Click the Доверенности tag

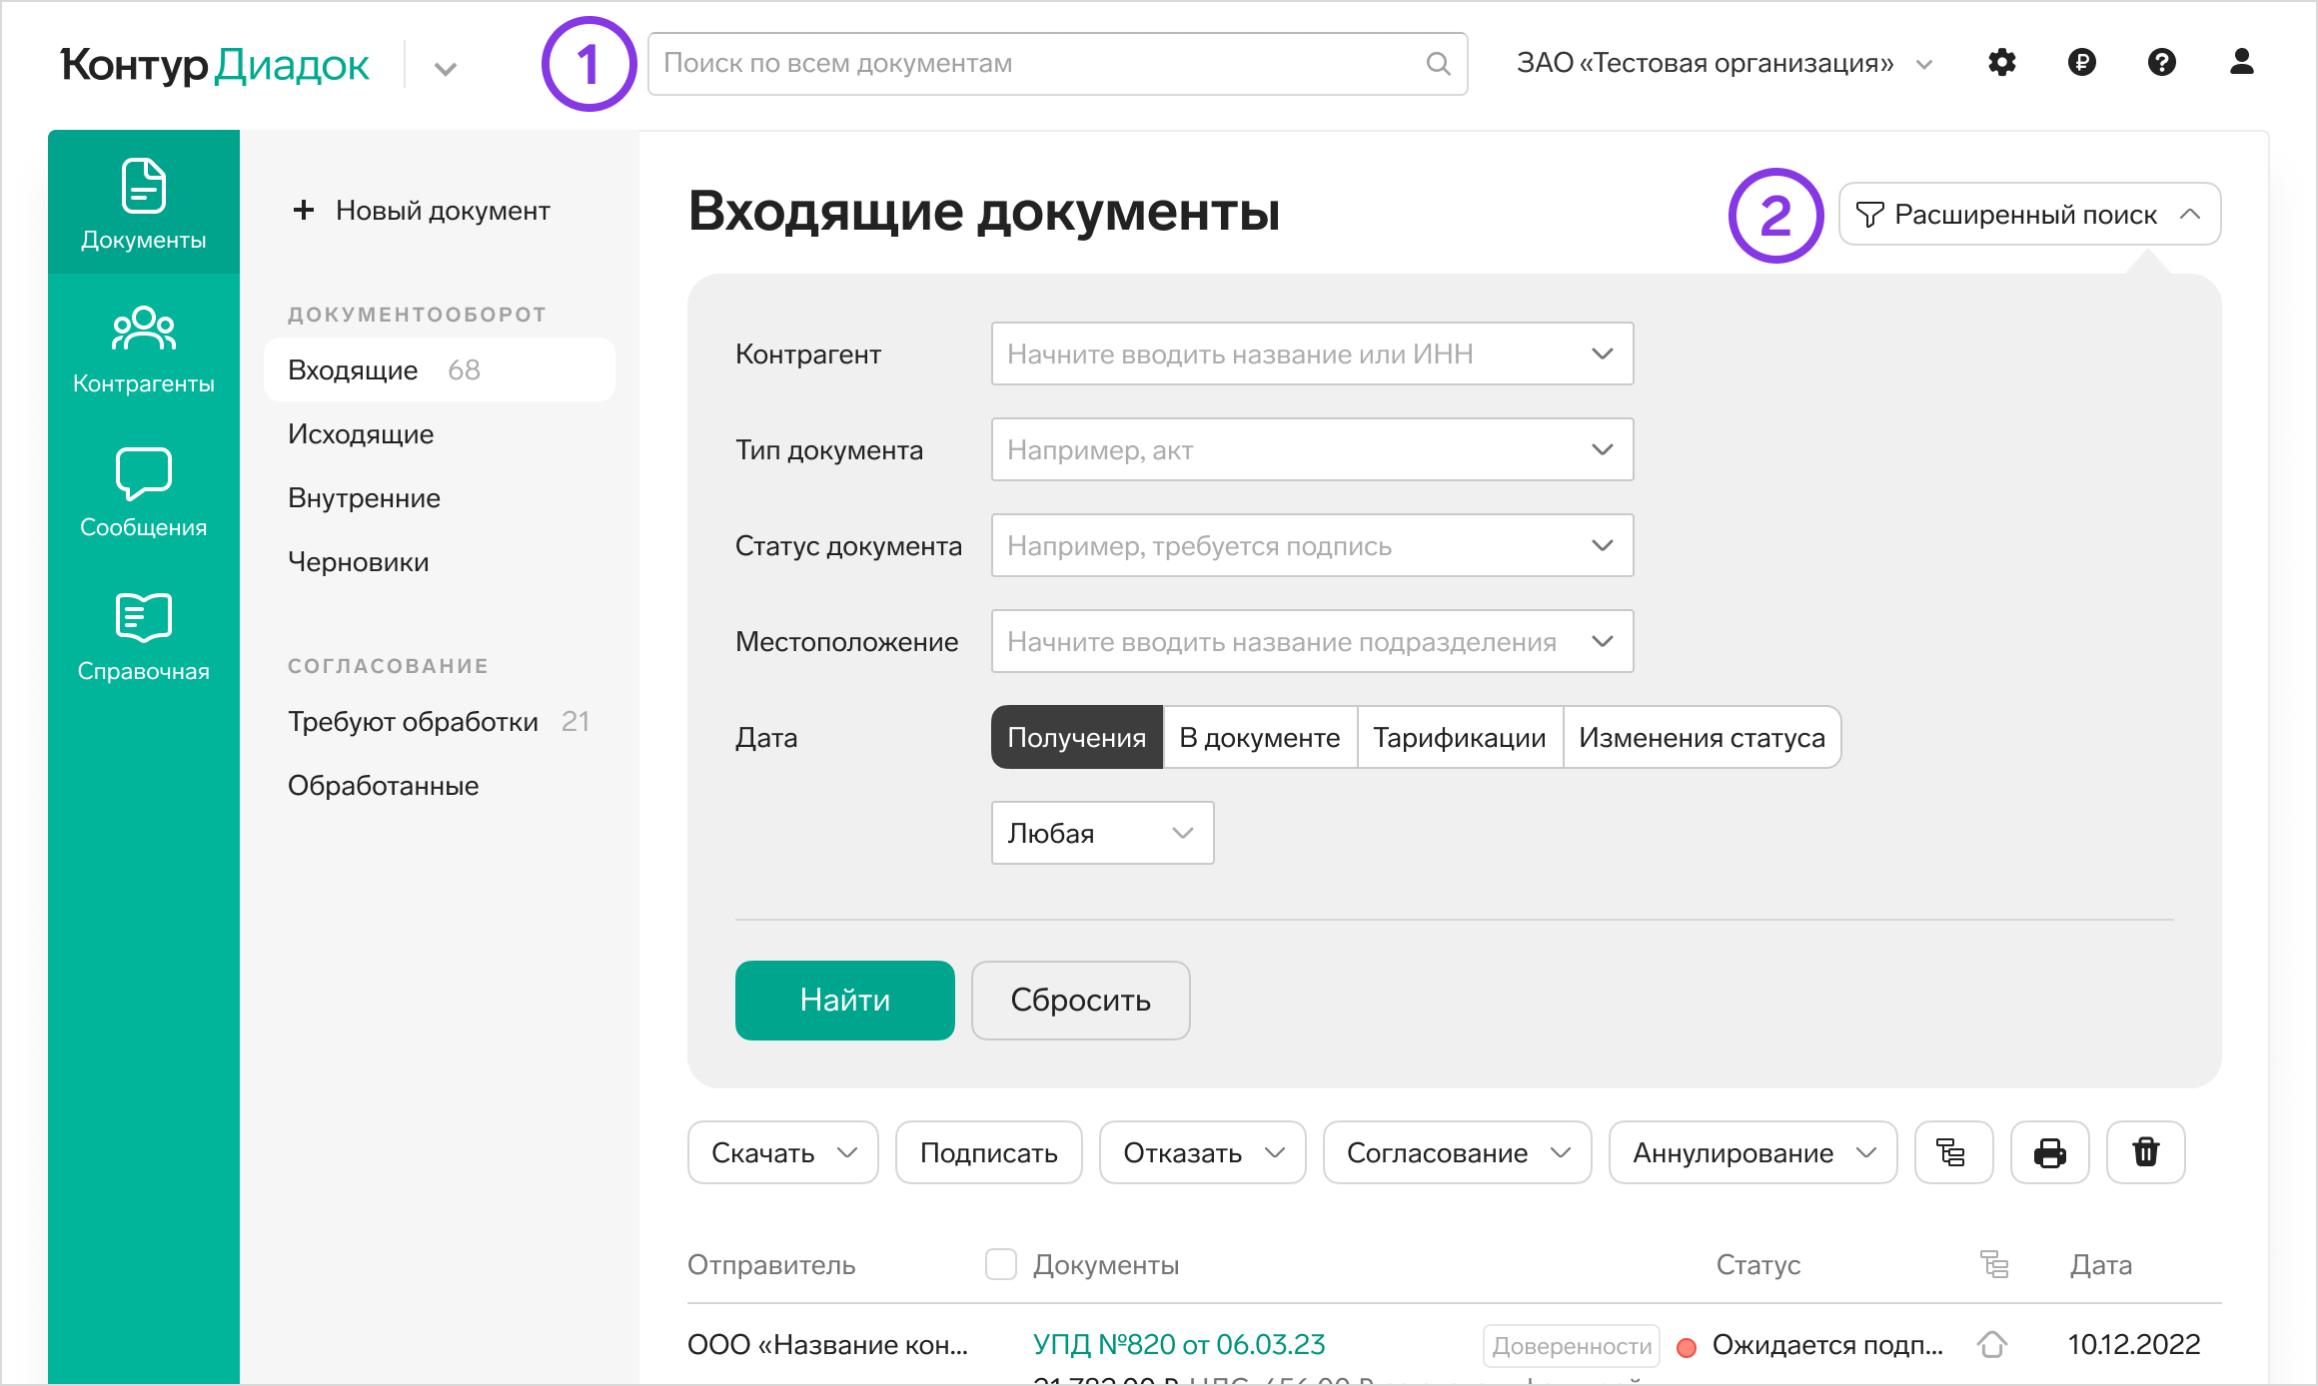(1571, 1345)
